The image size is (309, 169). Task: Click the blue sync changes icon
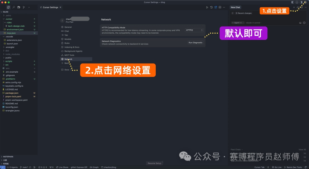tap(216, 7)
